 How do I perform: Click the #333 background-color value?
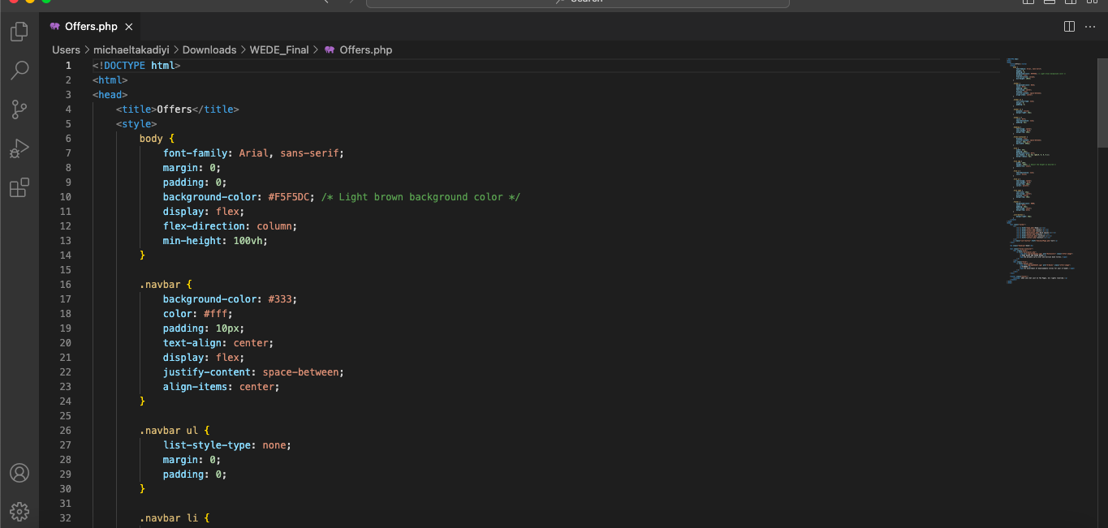pyautogui.click(x=280, y=299)
